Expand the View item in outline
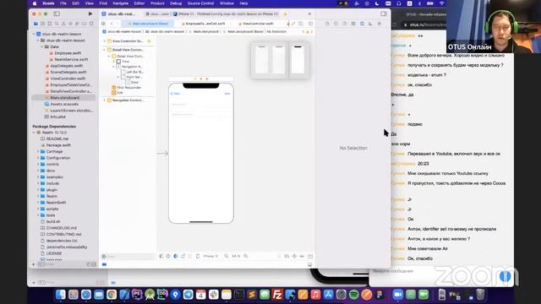Screen dimensions: 541x304 click(x=114, y=62)
